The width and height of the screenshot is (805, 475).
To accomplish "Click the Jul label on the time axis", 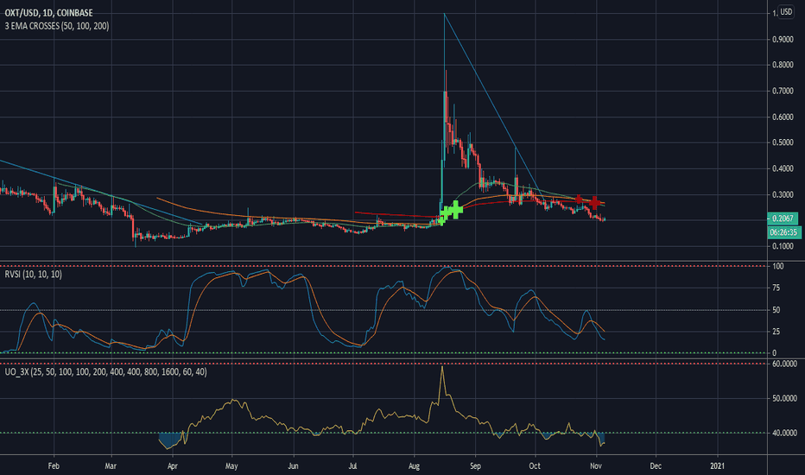I will click(x=352, y=466).
